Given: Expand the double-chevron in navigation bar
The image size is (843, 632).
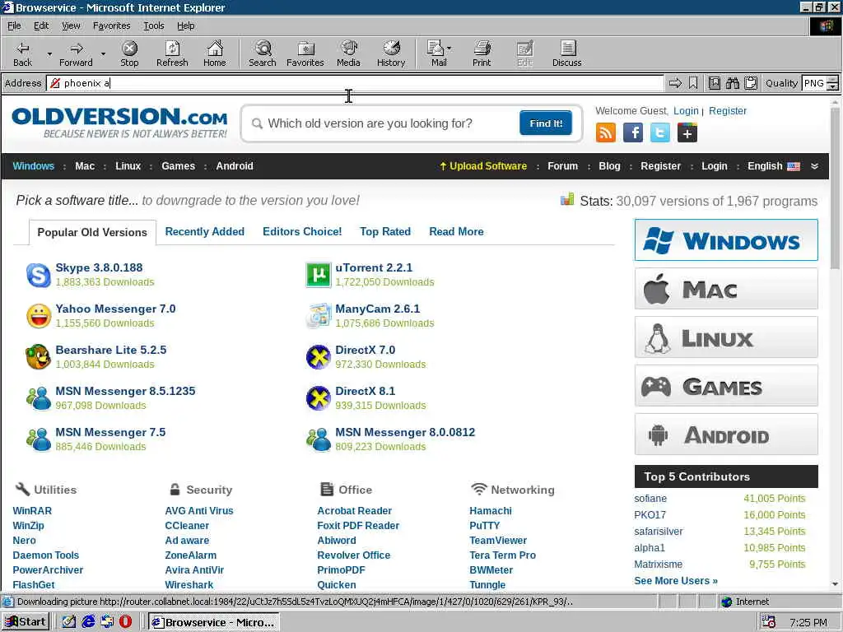Looking at the screenshot, I should coord(814,166).
